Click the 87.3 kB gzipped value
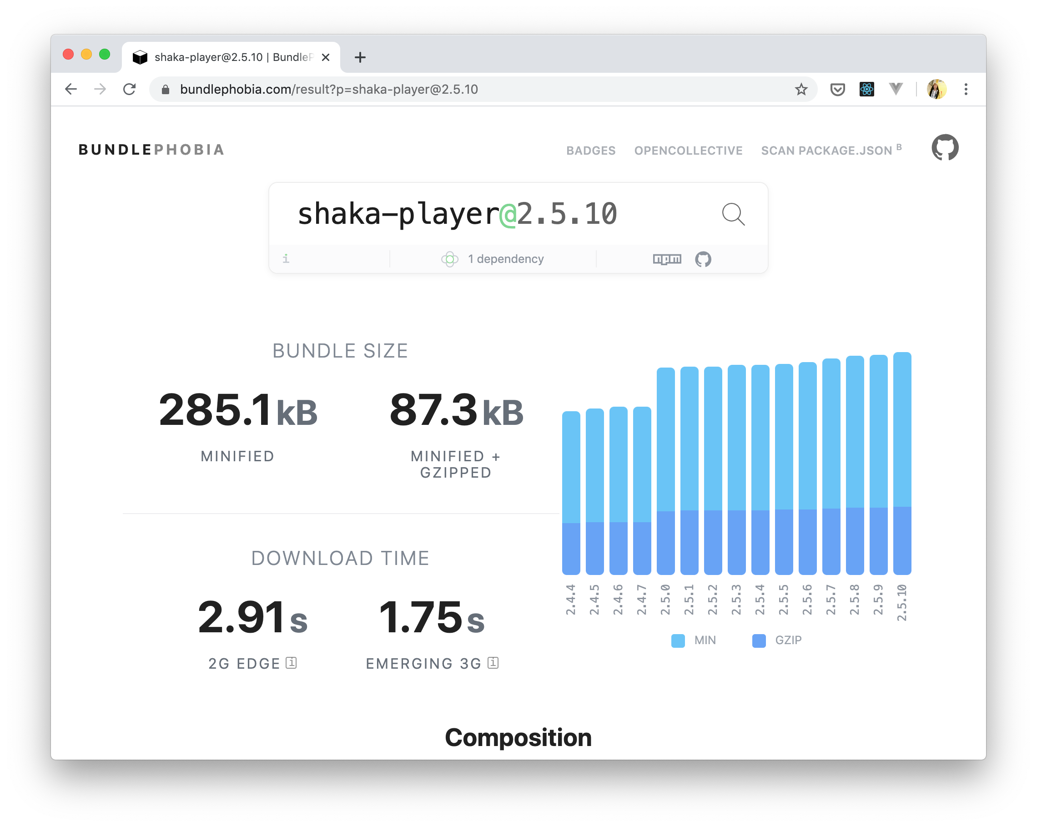The width and height of the screenshot is (1037, 827). (x=457, y=410)
